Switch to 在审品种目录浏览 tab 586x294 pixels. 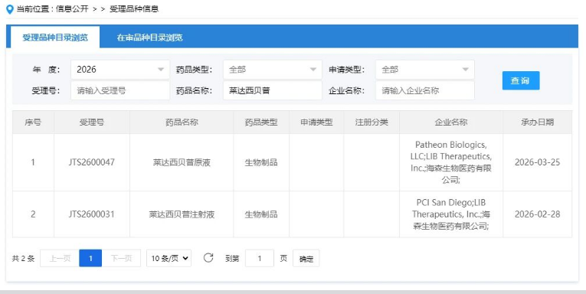[149, 38]
